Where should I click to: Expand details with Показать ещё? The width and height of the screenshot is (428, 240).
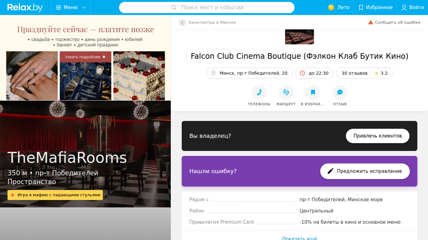[300, 238]
